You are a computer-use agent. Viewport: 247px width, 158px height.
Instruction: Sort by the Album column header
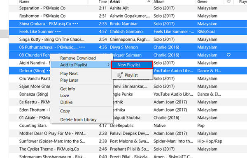point(159,2)
